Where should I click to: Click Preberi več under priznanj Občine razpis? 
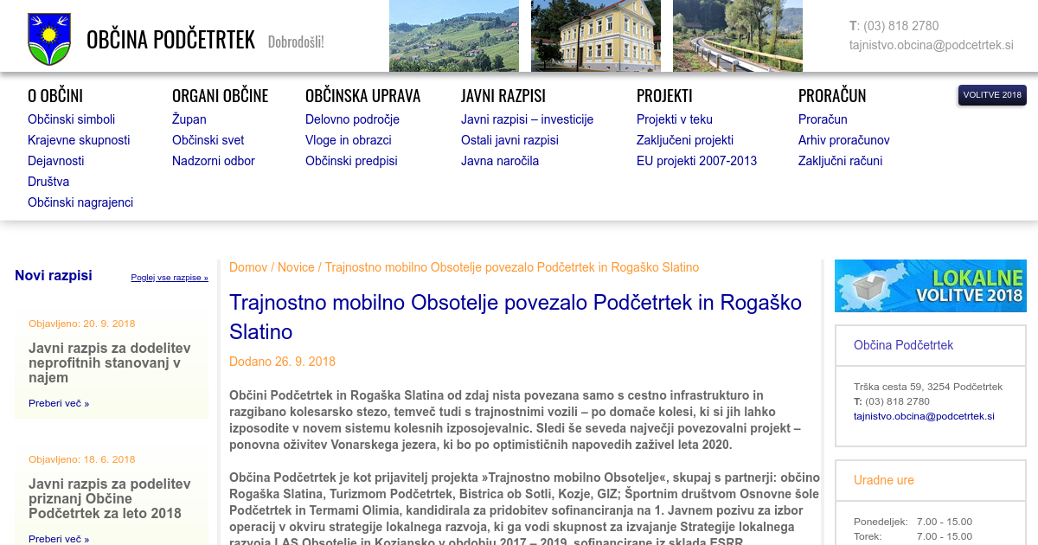[x=59, y=539]
